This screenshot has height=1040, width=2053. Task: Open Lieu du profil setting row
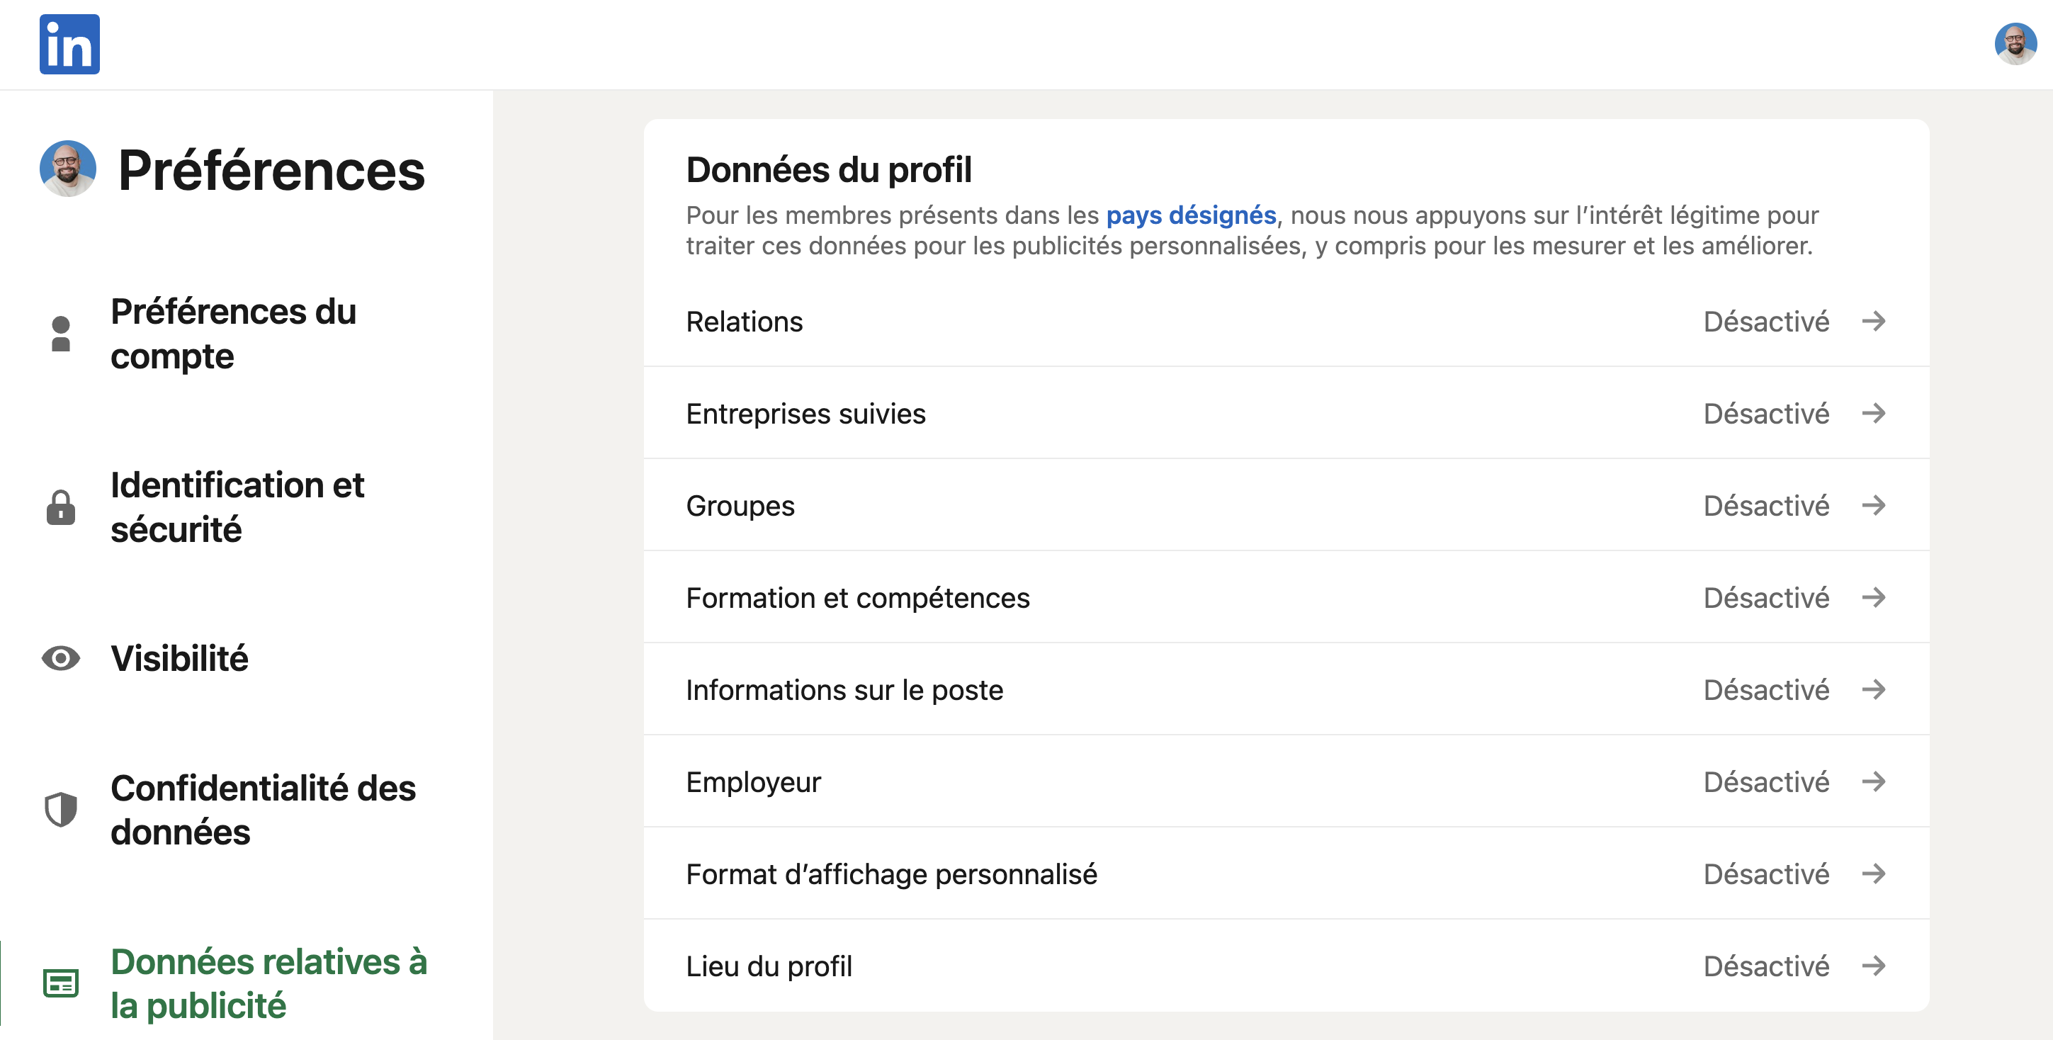(1286, 966)
